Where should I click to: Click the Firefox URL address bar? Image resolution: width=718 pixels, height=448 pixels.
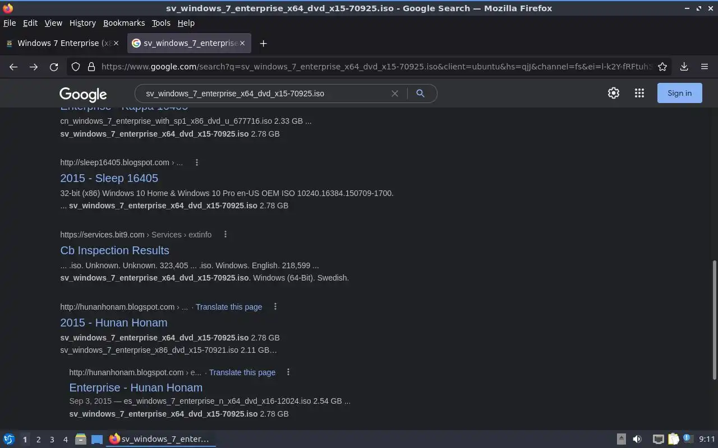tap(376, 67)
